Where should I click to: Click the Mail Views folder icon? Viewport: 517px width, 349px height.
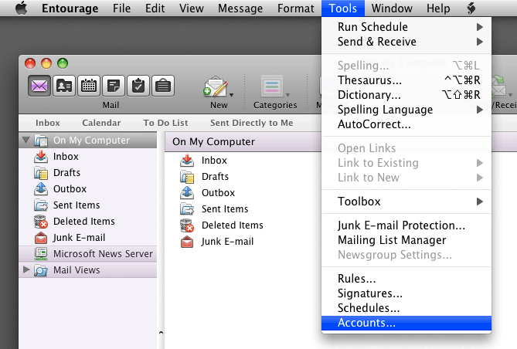click(41, 270)
